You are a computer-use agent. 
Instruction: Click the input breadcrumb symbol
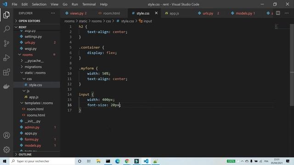(x=145, y=21)
